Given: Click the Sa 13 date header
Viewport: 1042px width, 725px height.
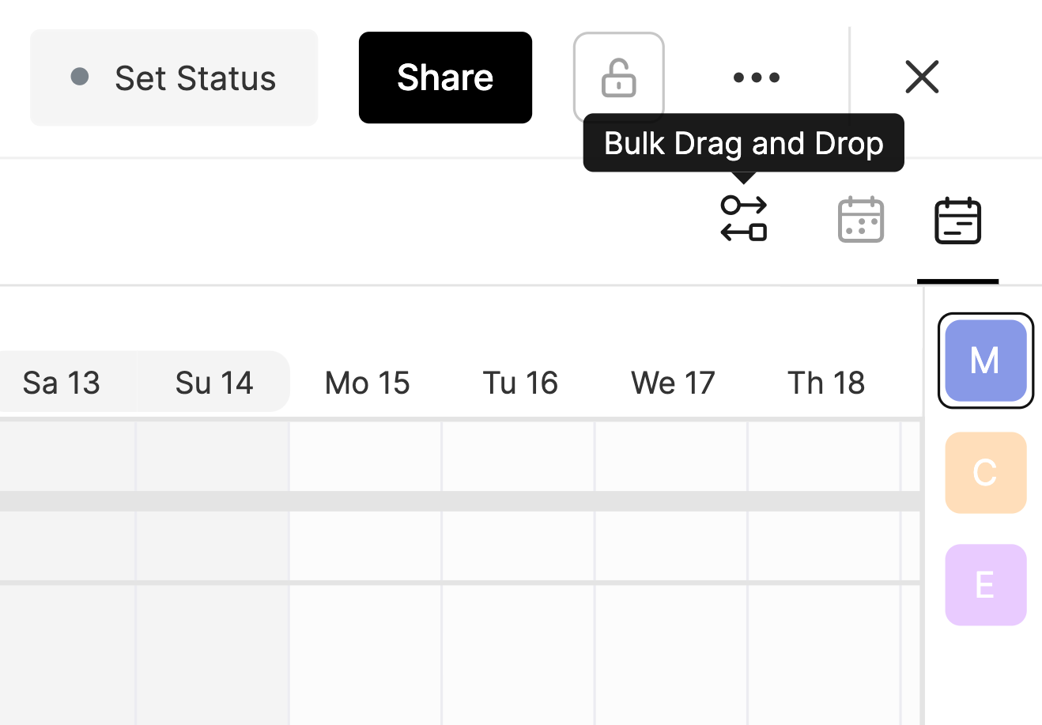Looking at the screenshot, I should [62, 383].
